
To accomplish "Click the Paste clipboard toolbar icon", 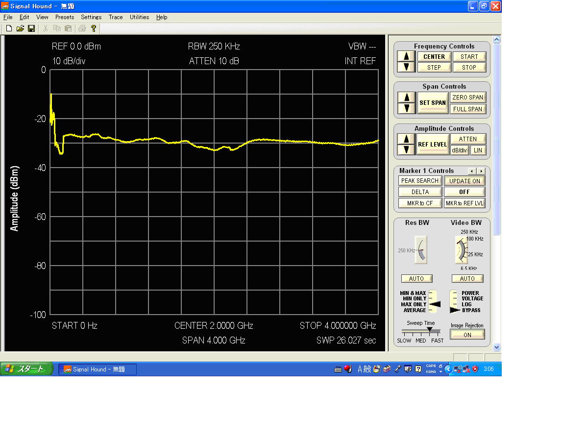I will coord(68,29).
